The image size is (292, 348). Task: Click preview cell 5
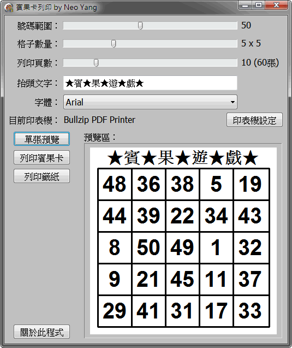pos(216,184)
